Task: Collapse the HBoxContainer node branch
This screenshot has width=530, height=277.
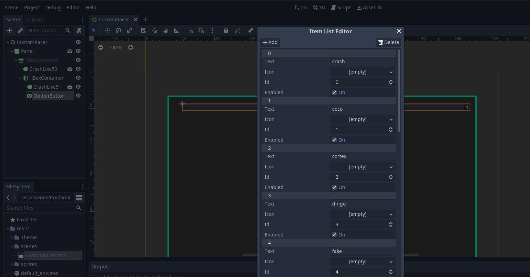Action: [x=20, y=78]
